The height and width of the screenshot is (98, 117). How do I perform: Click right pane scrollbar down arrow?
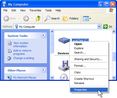coord(114,78)
